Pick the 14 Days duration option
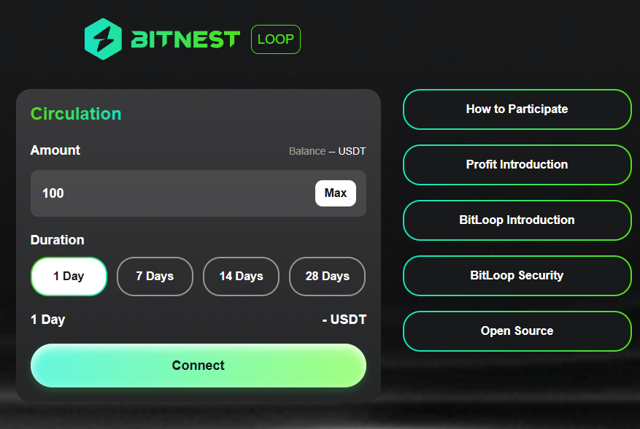The image size is (640, 429). (x=241, y=277)
